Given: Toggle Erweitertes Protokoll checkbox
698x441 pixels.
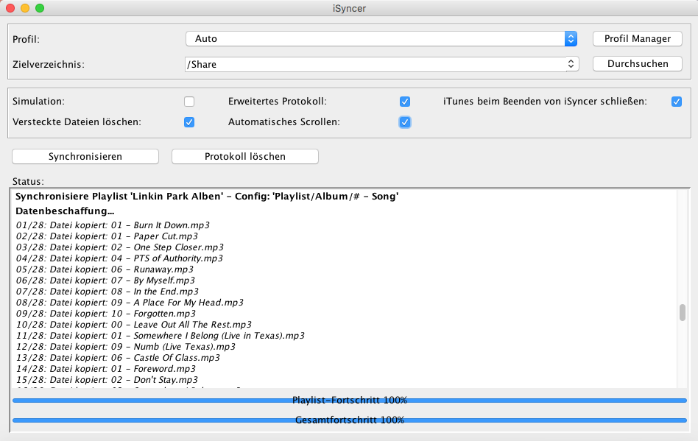Looking at the screenshot, I should click(x=404, y=102).
